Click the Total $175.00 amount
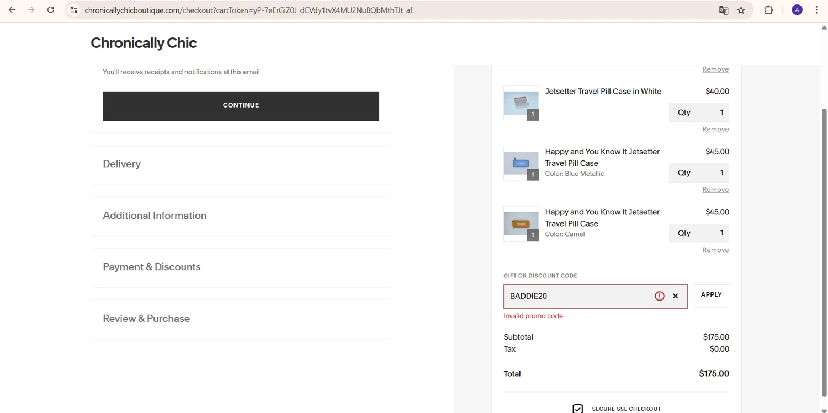This screenshot has width=828, height=413. (x=714, y=373)
